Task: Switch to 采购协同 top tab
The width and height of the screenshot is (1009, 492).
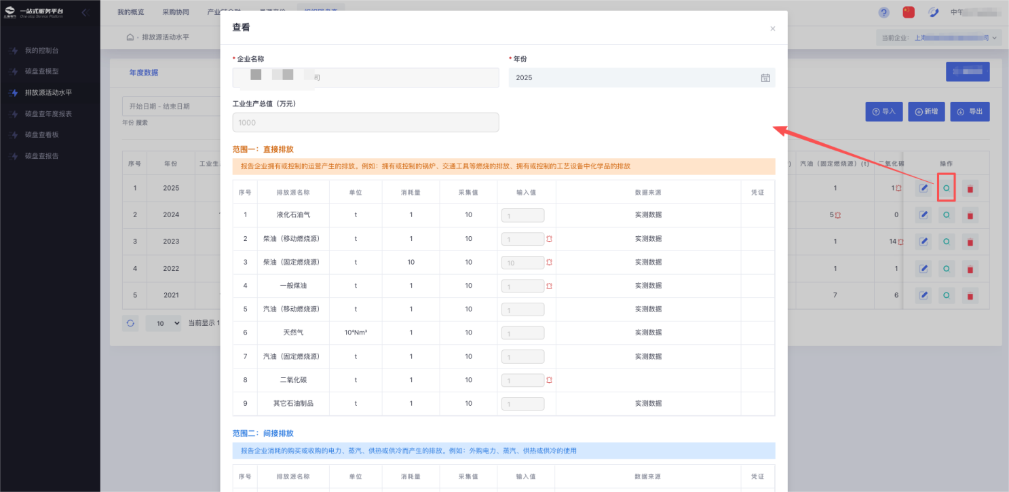Action: pos(176,12)
